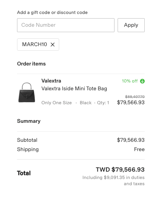Click the Qty: 1 quantity text
This screenshot has height=203, width=159.
pyautogui.click(x=103, y=103)
